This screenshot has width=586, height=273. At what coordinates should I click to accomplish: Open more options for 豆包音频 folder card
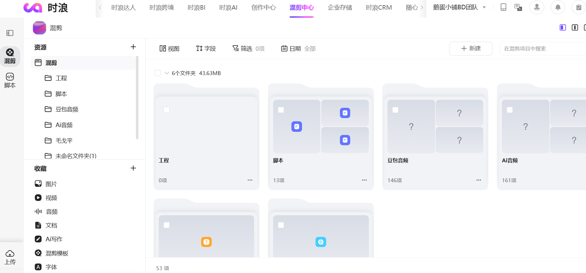click(x=479, y=180)
